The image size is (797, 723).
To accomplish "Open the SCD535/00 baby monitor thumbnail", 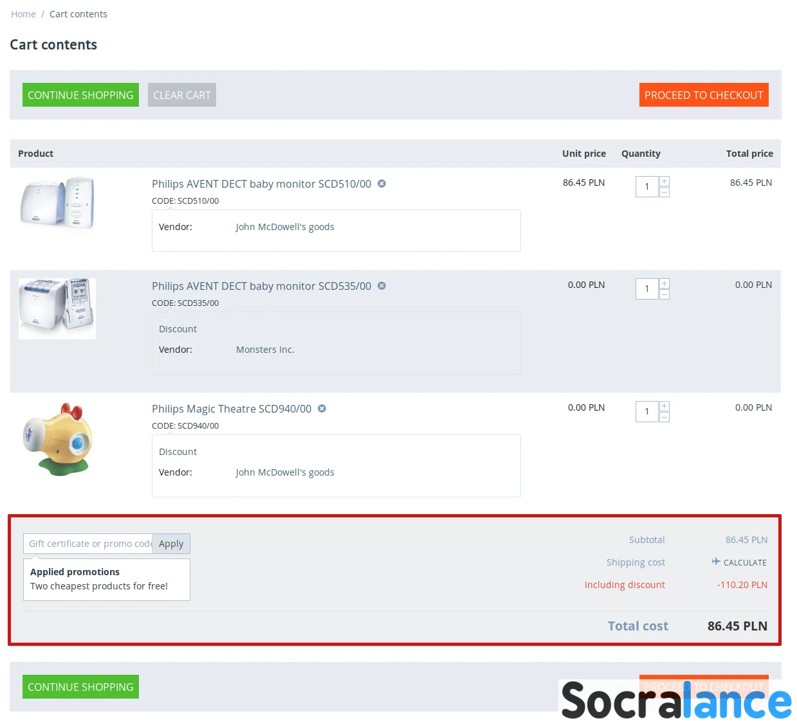I will point(57,308).
